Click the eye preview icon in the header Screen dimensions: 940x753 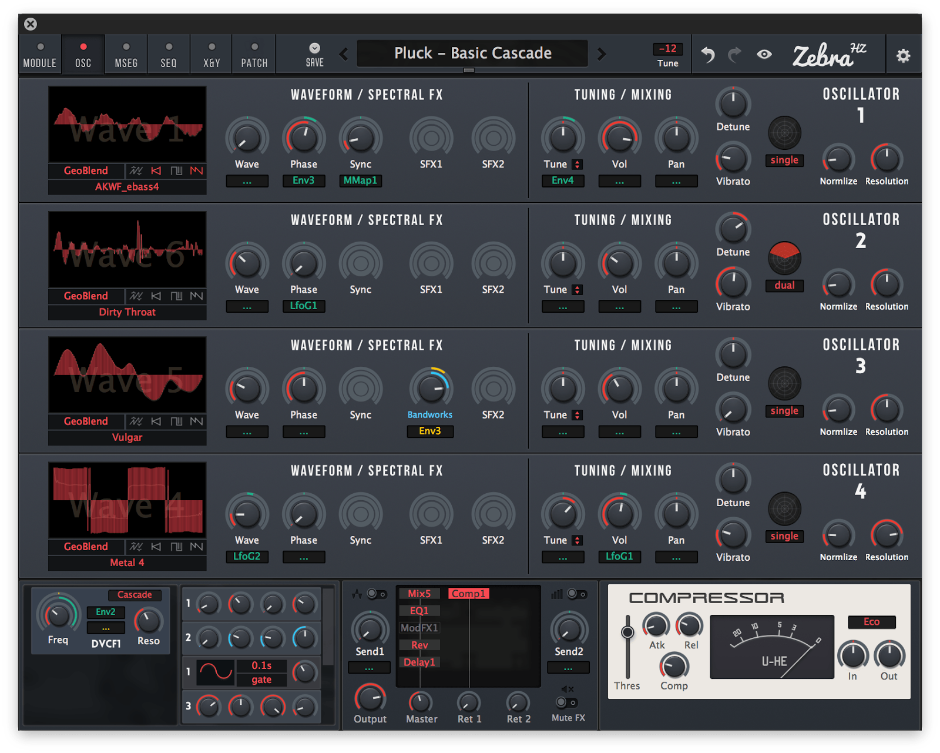(764, 54)
